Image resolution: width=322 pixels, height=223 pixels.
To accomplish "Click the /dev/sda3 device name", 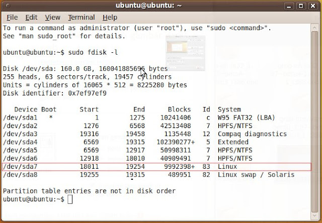I will click(20, 134).
